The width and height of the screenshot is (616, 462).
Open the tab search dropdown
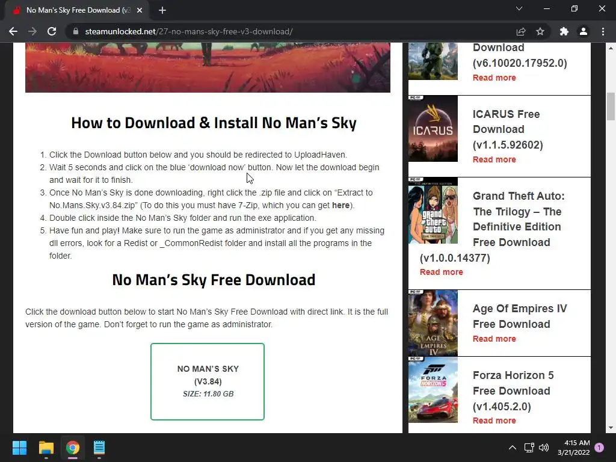[x=519, y=8]
